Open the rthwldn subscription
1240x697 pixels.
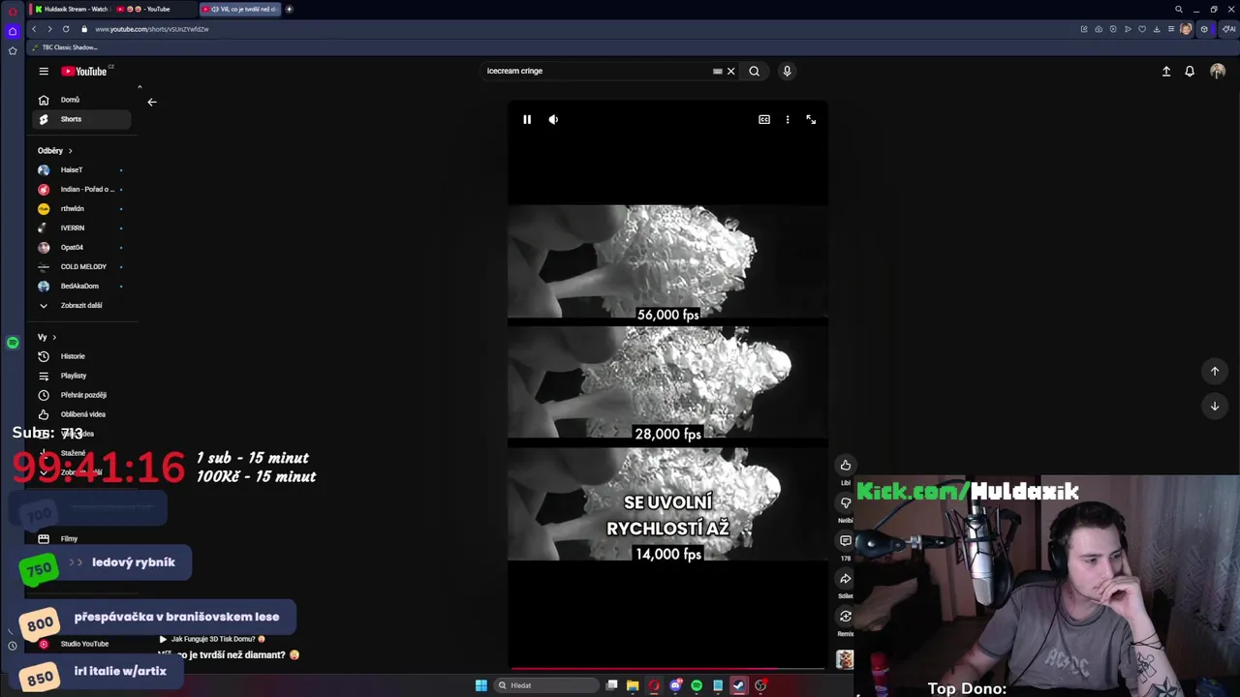click(81, 209)
